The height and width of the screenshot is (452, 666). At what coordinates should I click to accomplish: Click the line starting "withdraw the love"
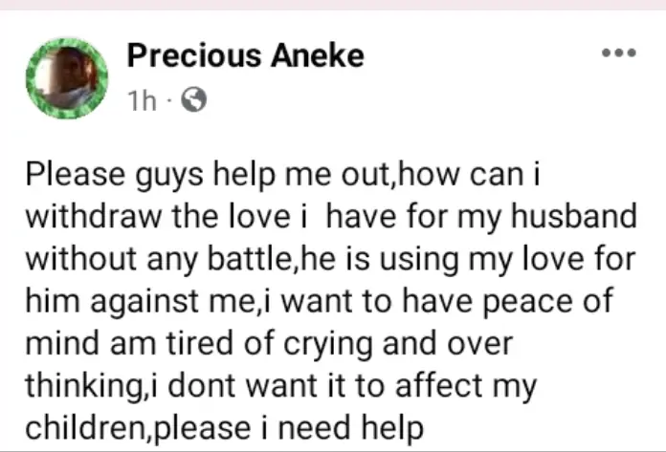(330, 218)
